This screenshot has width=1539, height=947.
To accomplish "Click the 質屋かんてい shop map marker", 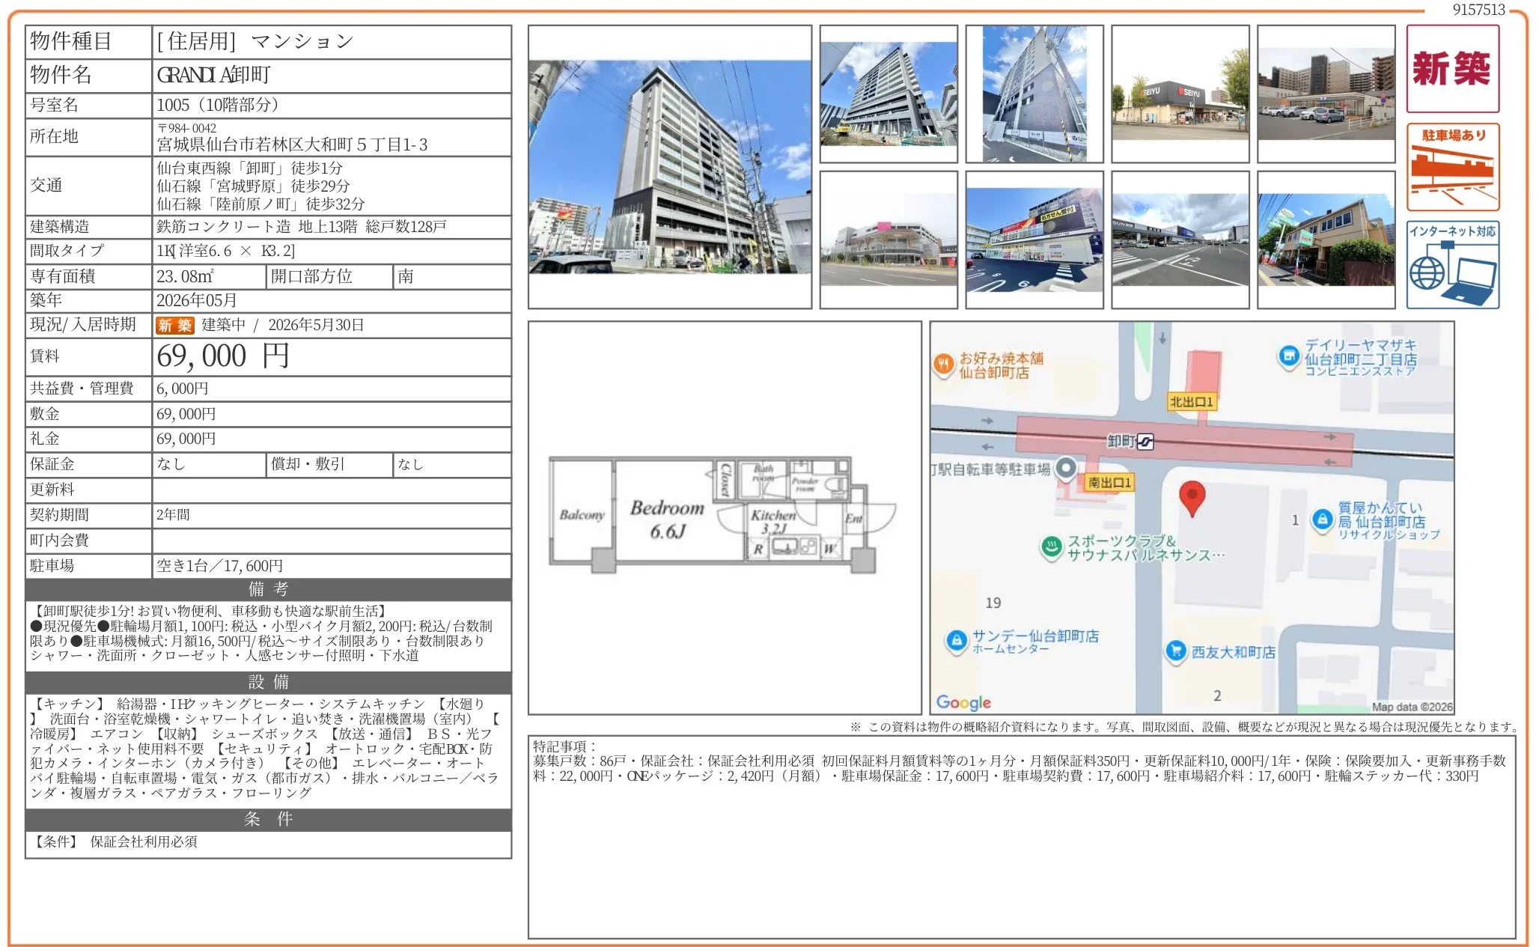I will (x=1323, y=519).
